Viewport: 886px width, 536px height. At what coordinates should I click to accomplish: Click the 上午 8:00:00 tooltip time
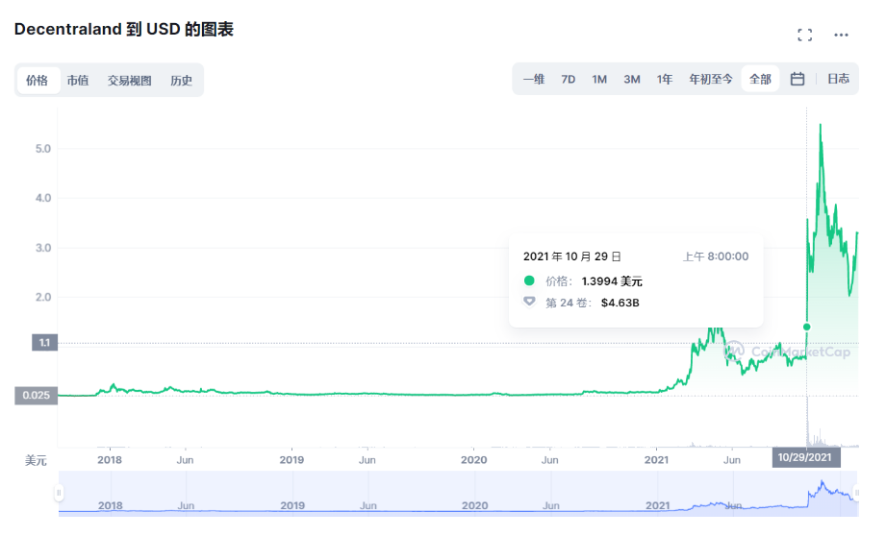(716, 256)
